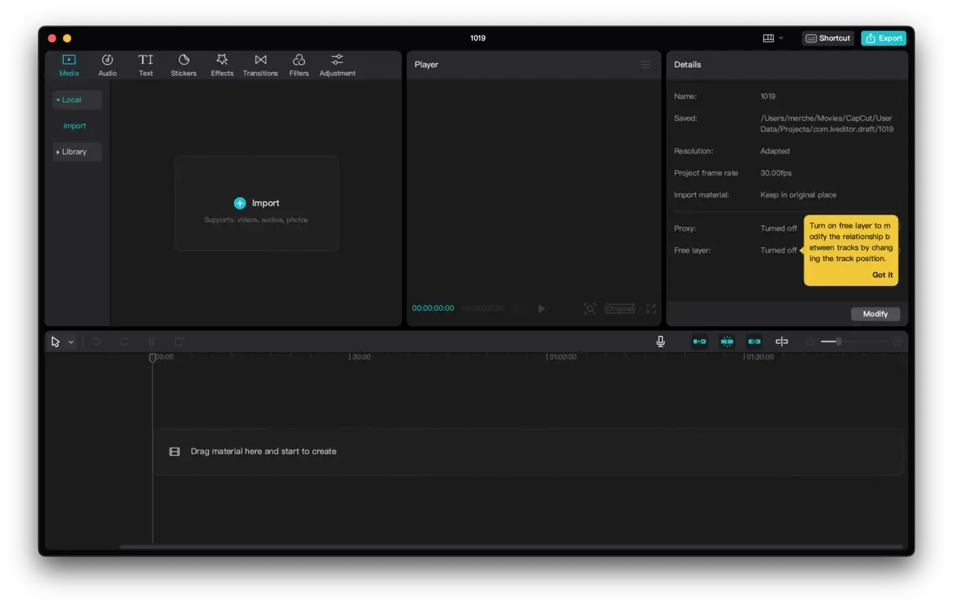Expand the Library section

click(x=77, y=152)
